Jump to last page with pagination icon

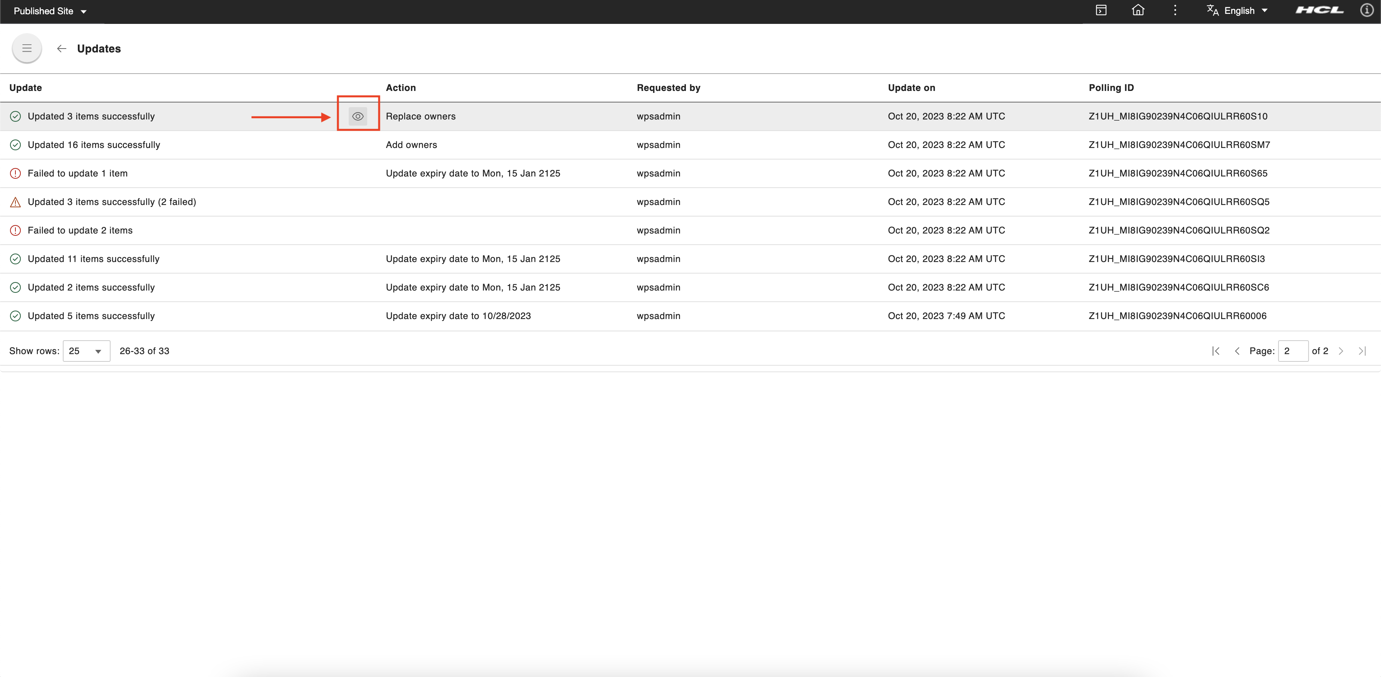pos(1362,351)
